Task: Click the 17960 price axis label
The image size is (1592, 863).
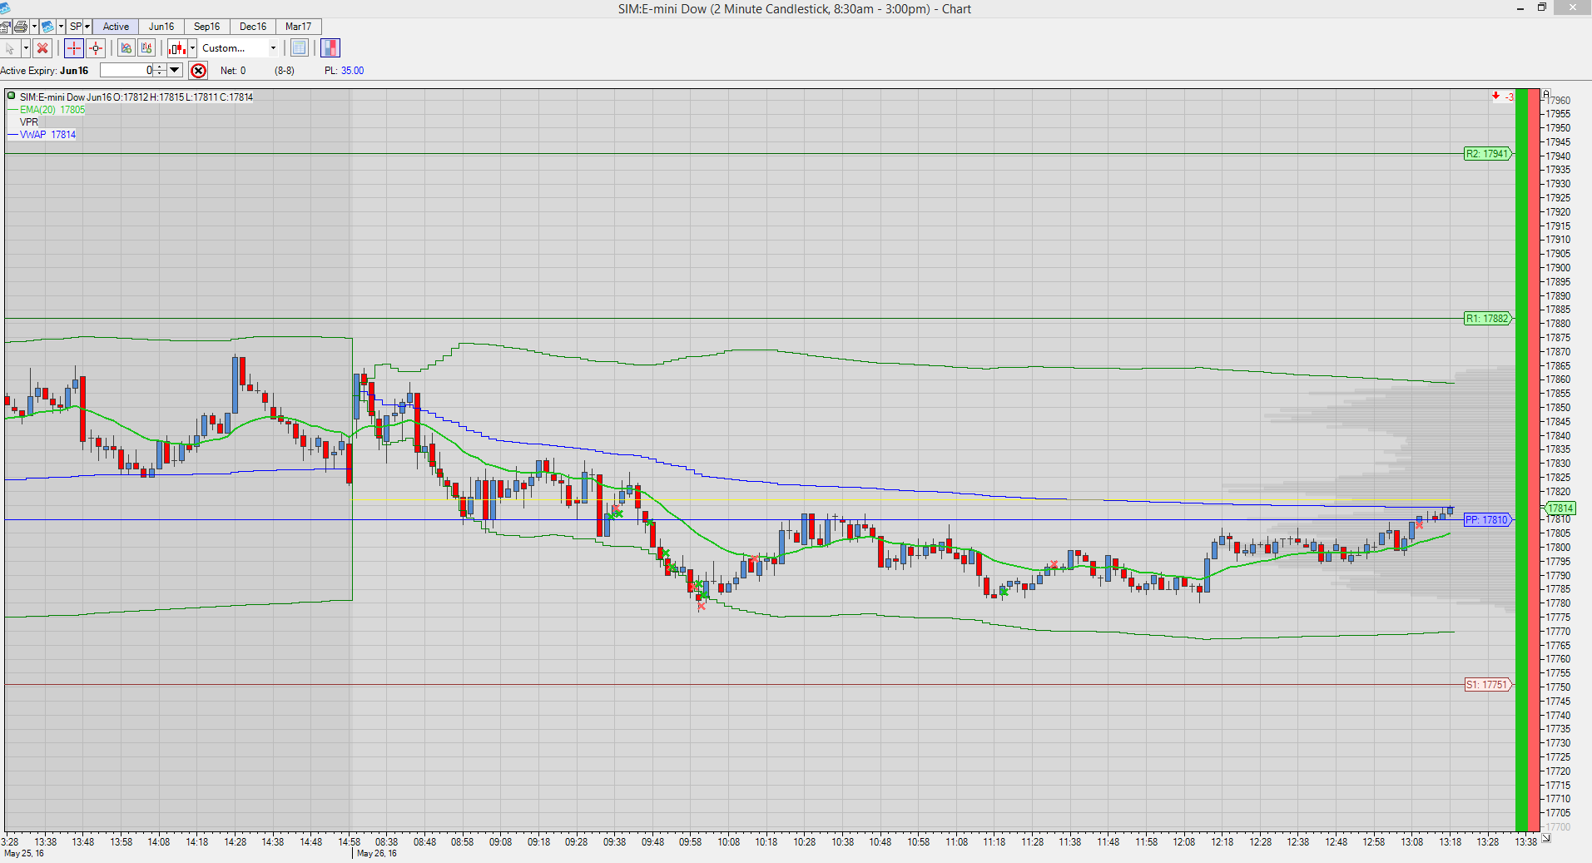Action: 1558,100
